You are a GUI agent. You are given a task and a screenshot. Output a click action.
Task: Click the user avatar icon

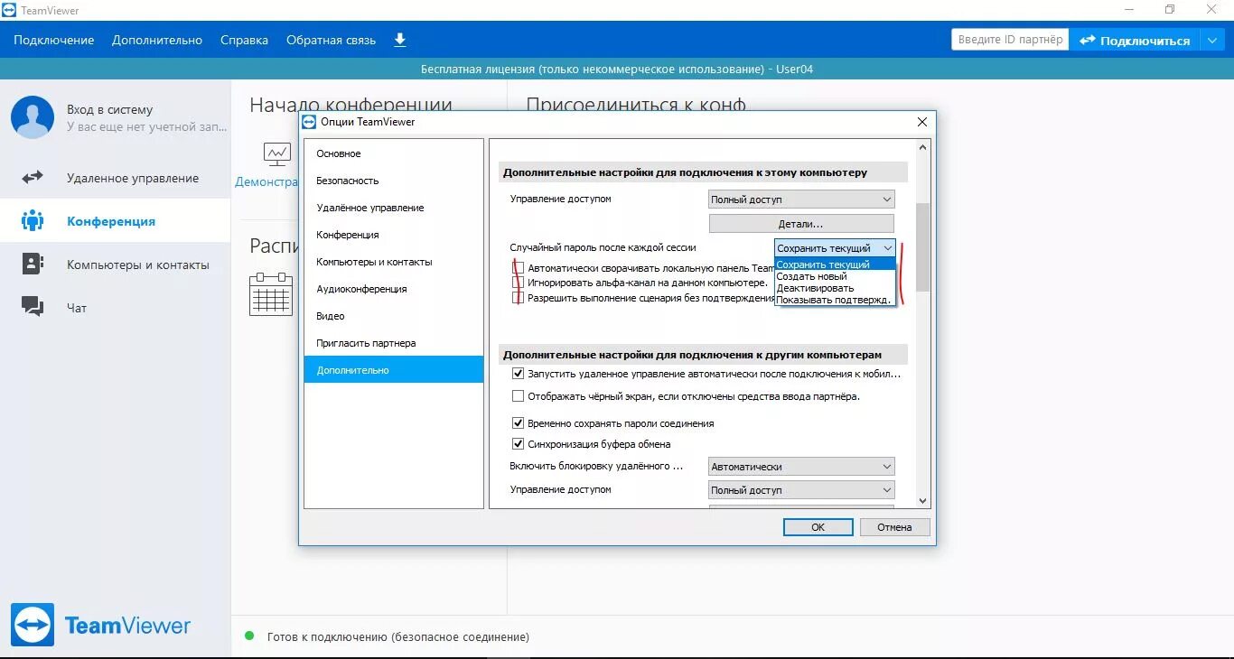pyautogui.click(x=33, y=117)
